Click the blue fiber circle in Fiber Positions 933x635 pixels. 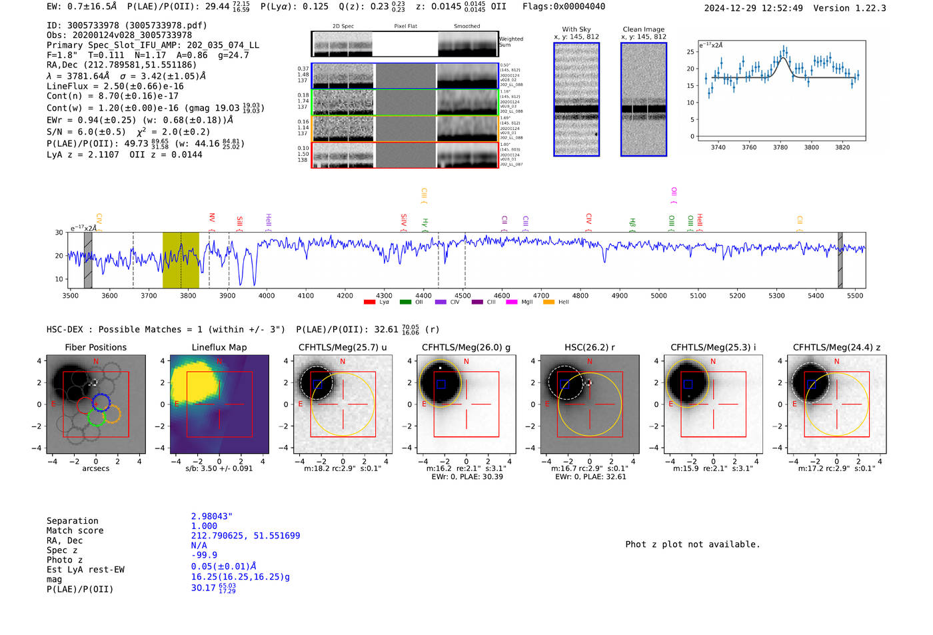101,402
